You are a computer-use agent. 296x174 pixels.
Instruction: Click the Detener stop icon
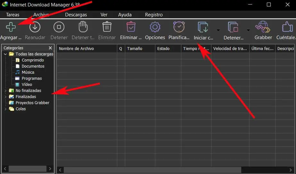(59, 27)
